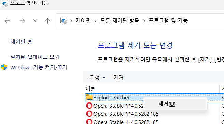Click Opera icon of row under ExplorerPatcher
The image size is (224, 124).
[89, 106]
